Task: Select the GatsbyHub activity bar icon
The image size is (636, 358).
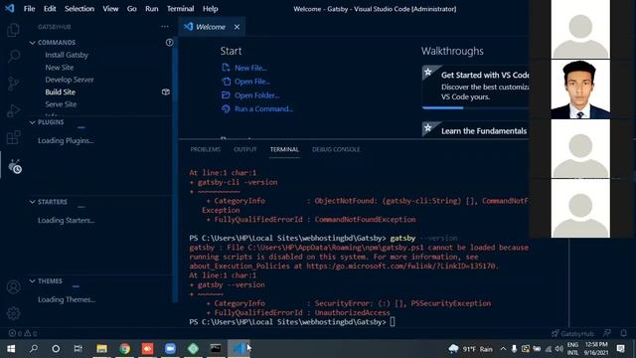Action: 15,166
